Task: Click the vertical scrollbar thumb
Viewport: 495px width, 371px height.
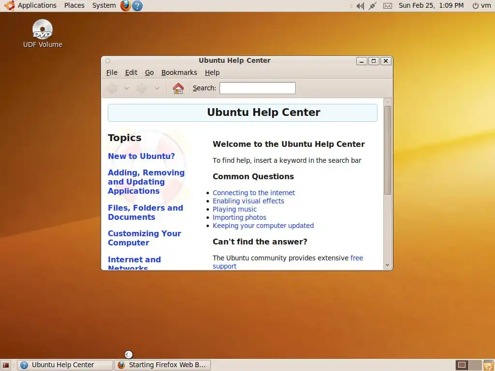Action: pos(388,150)
